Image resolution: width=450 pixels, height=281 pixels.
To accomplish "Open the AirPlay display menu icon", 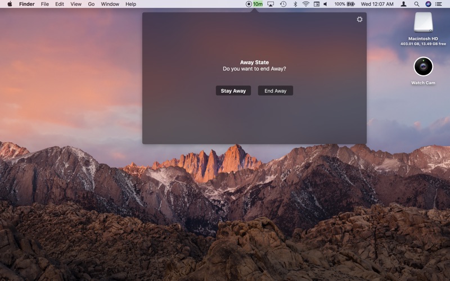I will click(x=271, y=4).
